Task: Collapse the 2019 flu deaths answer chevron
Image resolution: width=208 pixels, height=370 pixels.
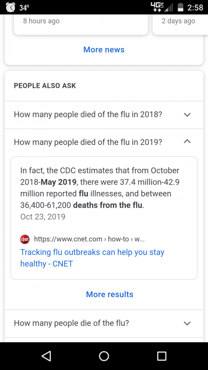Action: pos(187,142)
